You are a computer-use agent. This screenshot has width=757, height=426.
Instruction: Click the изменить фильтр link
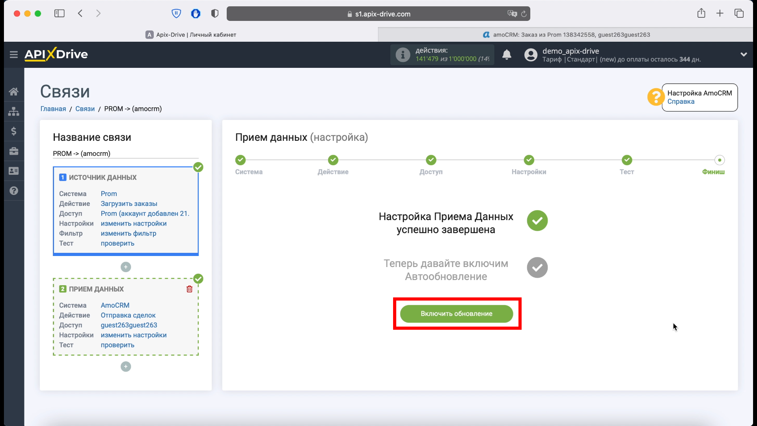click(129, 233)
